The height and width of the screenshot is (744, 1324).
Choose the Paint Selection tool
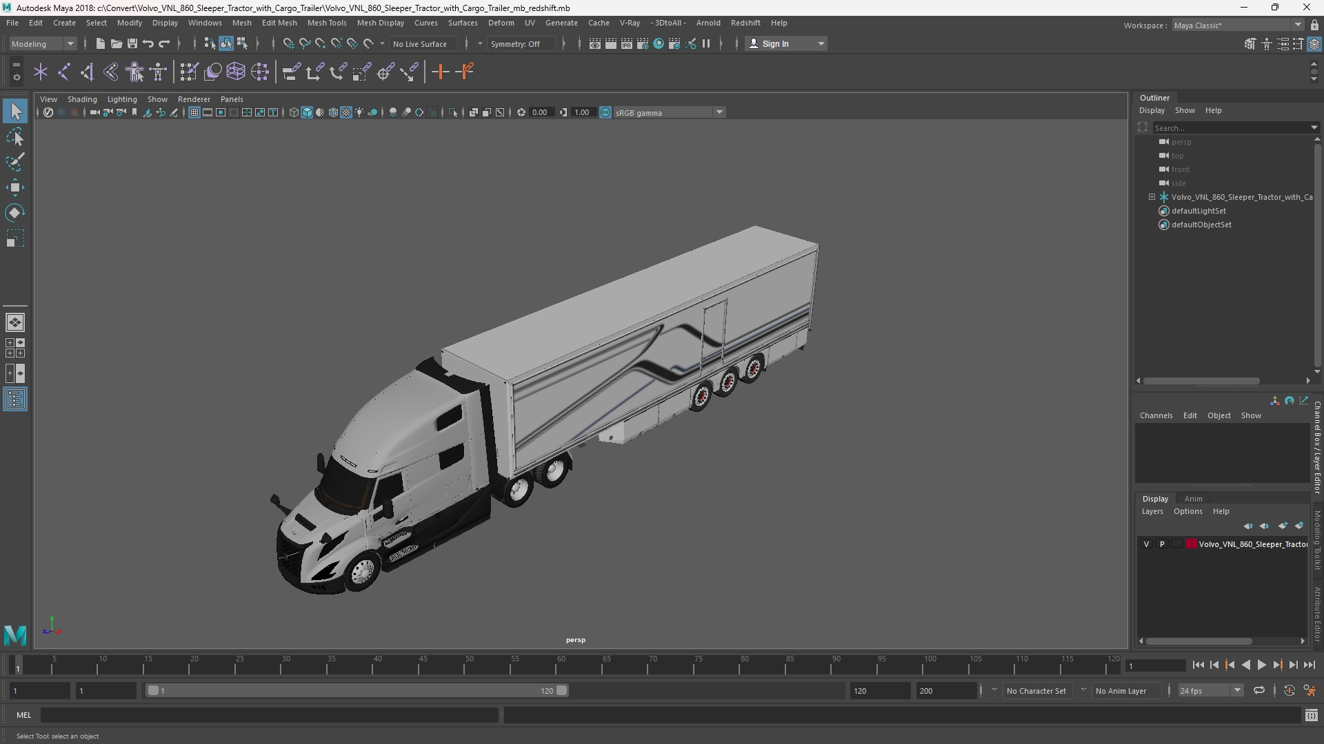tap(15, 163)
